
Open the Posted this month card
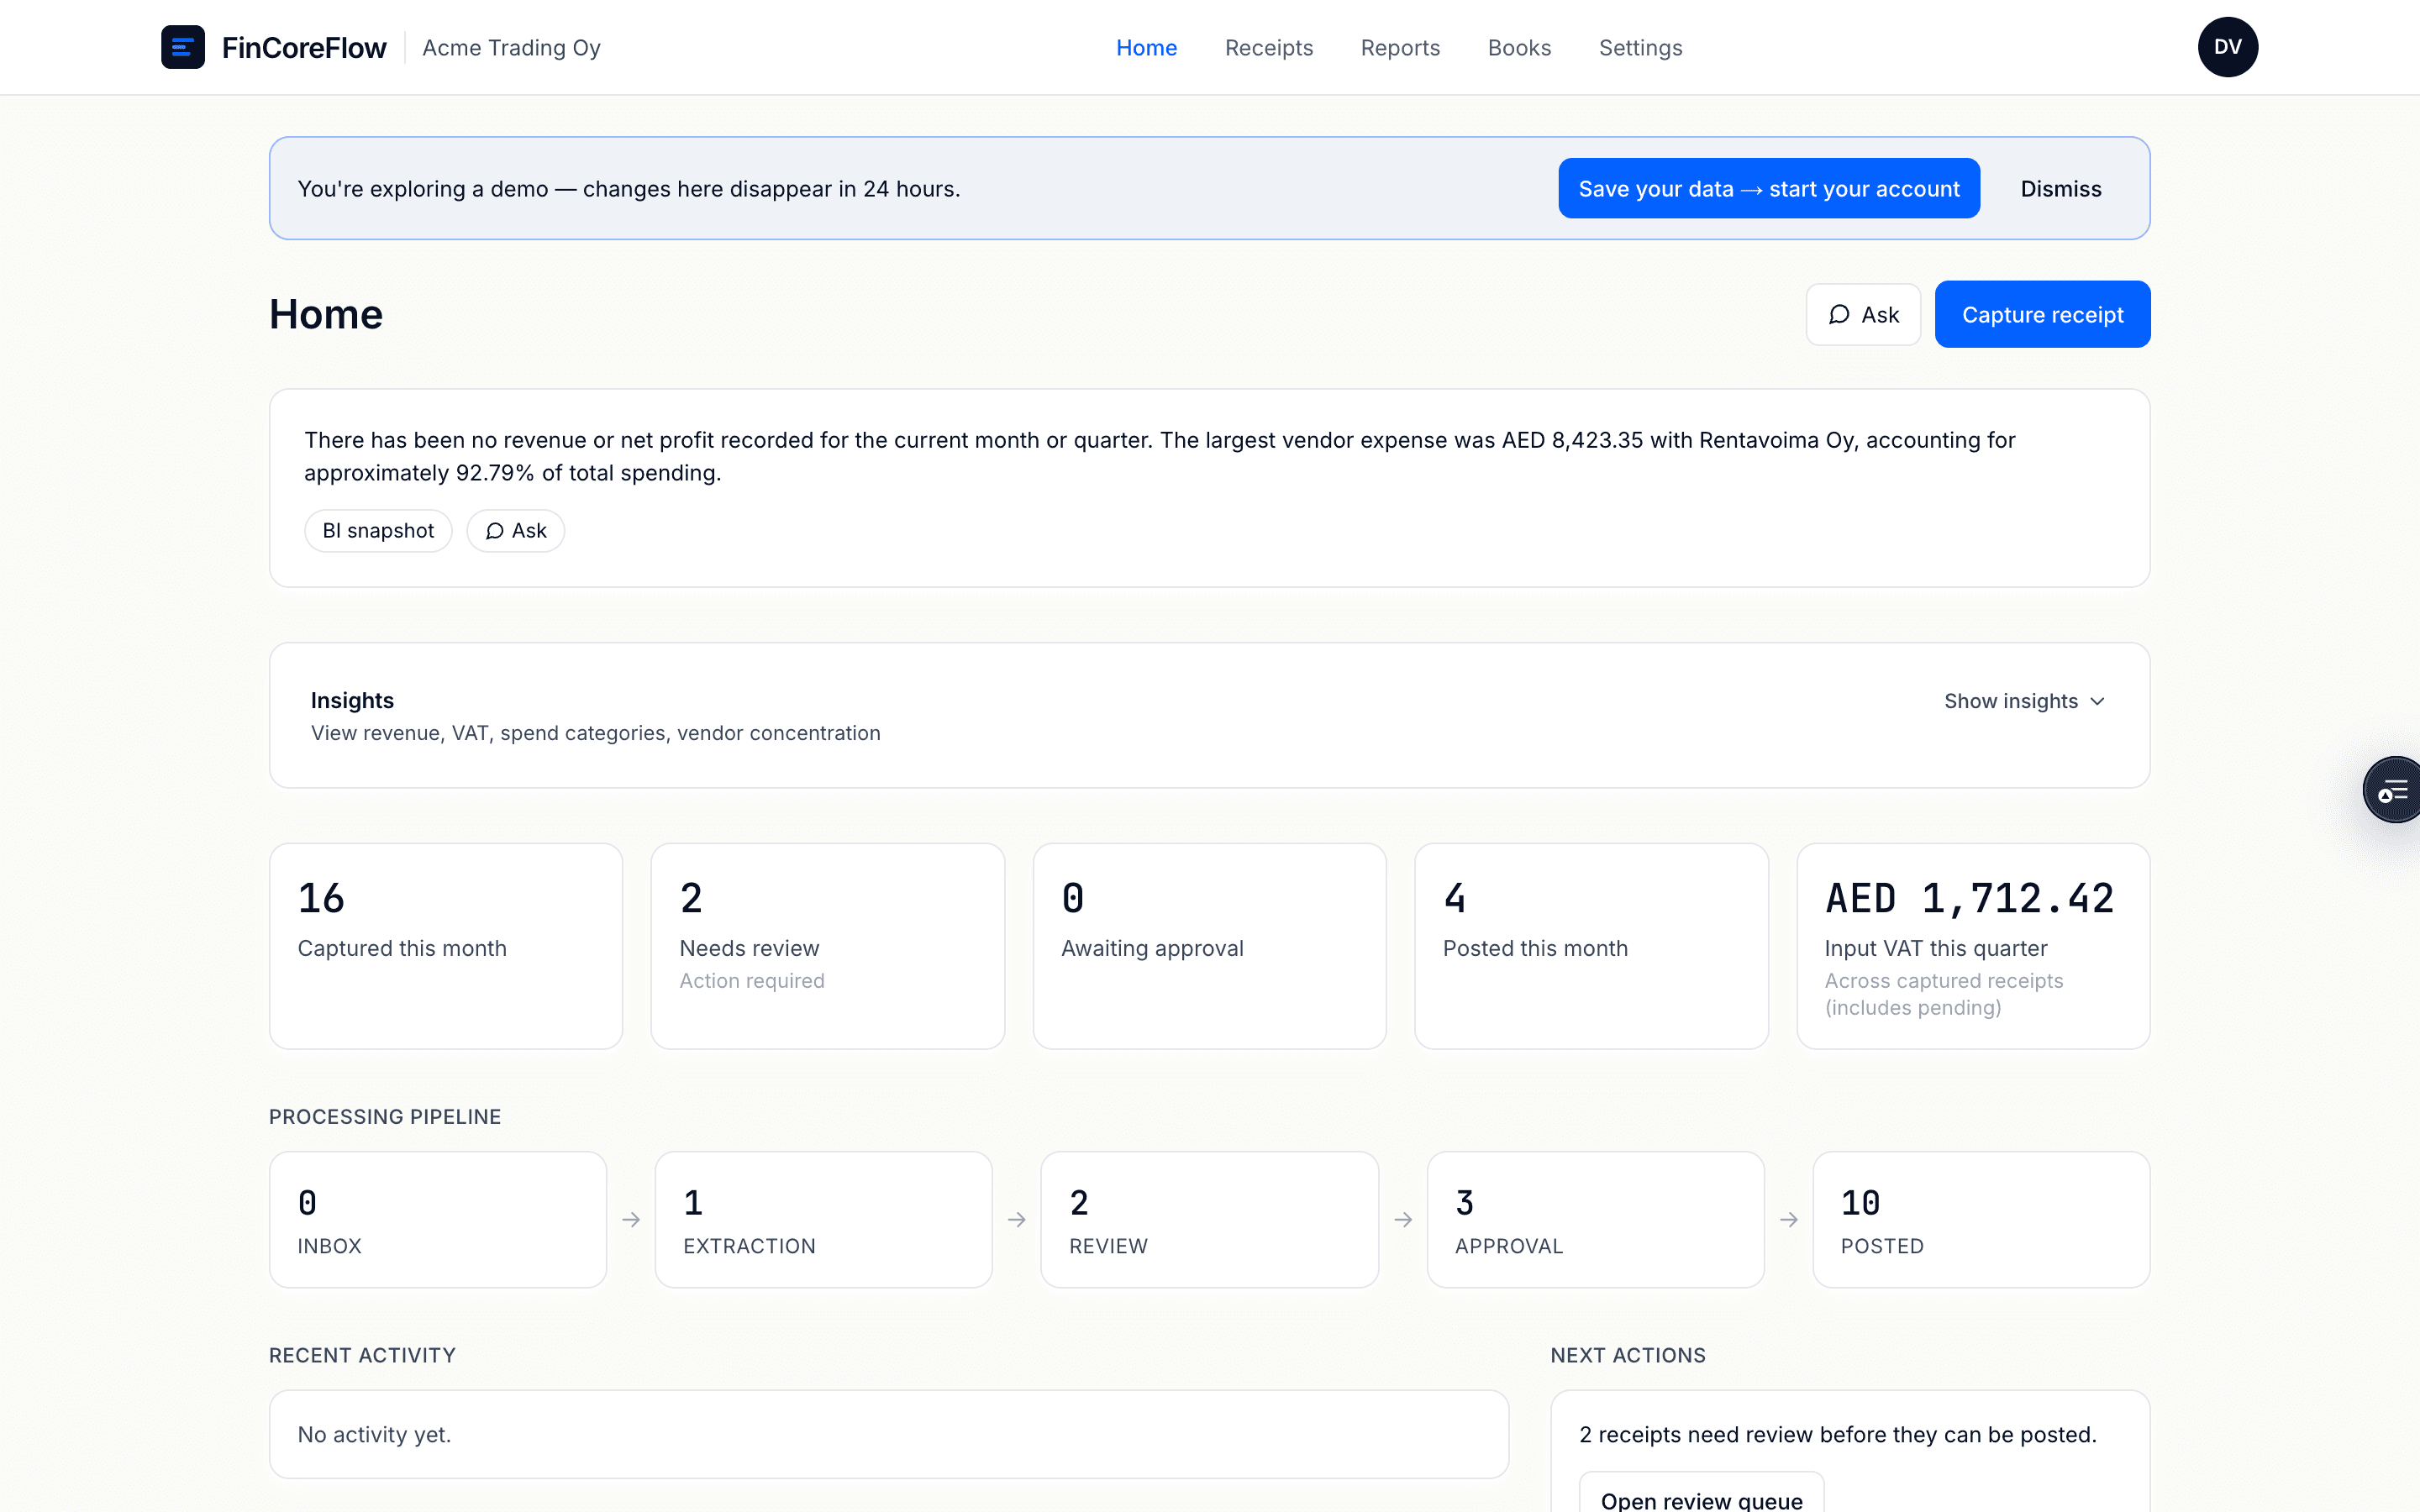coord(1591,946)
